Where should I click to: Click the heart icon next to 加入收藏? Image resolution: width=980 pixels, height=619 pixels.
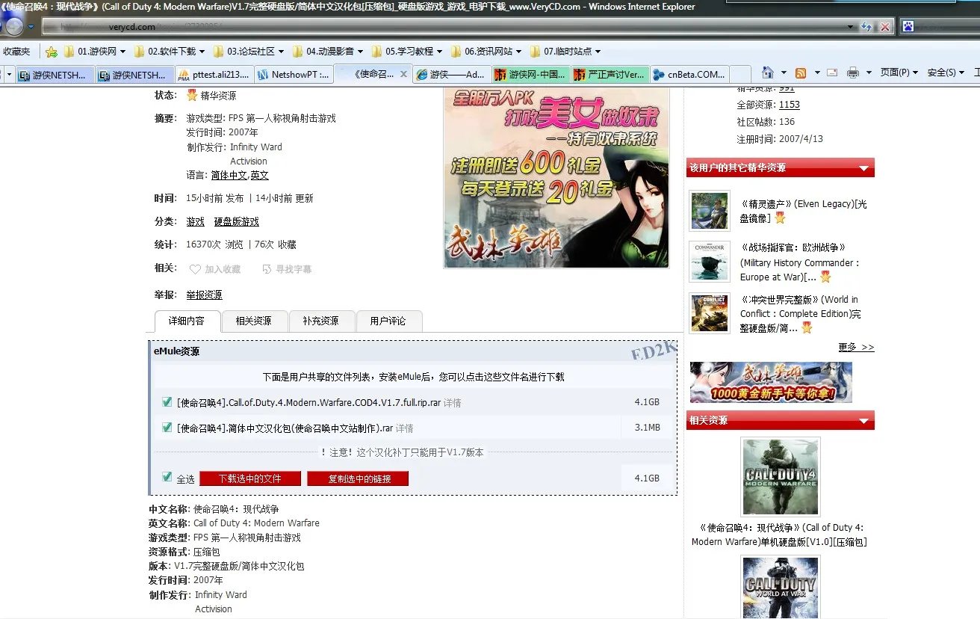click(x=196, y=268)
